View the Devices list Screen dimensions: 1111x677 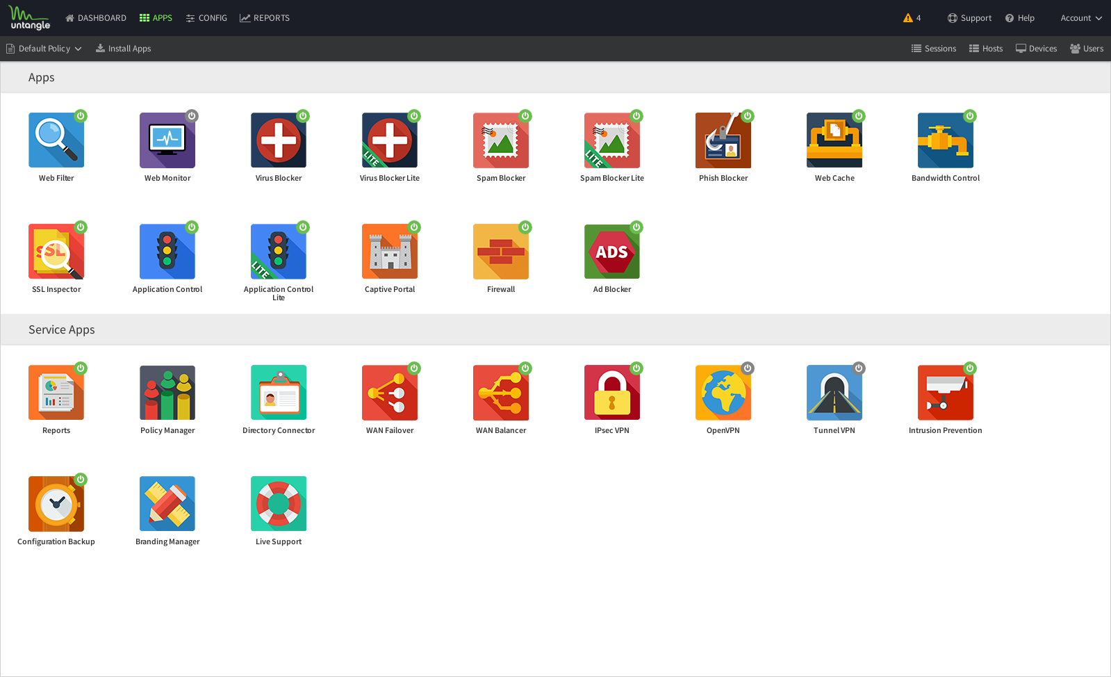tap(1036, 49)
